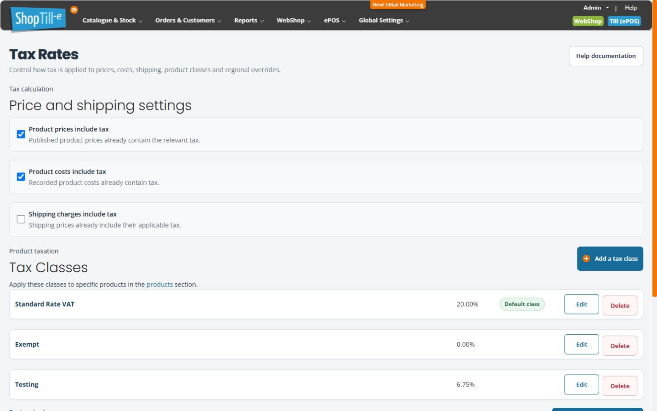Open Global Settings dropdown

click(384, 20)
